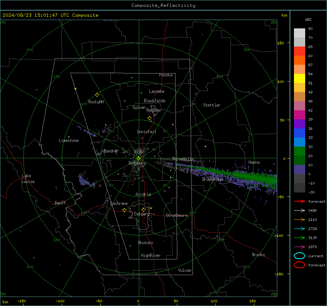
Task: Click the magenta 39 dBZ color swatch
Action: pyautogui.click(x=299, y=115)
